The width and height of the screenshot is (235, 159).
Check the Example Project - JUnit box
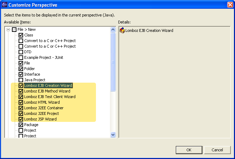[21, 58]
